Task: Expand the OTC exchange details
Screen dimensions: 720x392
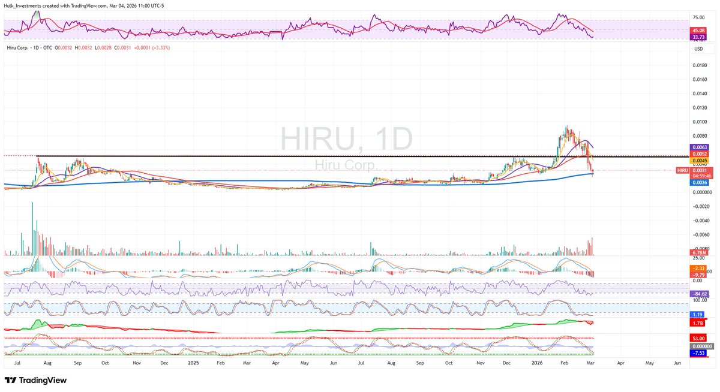Action: [48, 47]
